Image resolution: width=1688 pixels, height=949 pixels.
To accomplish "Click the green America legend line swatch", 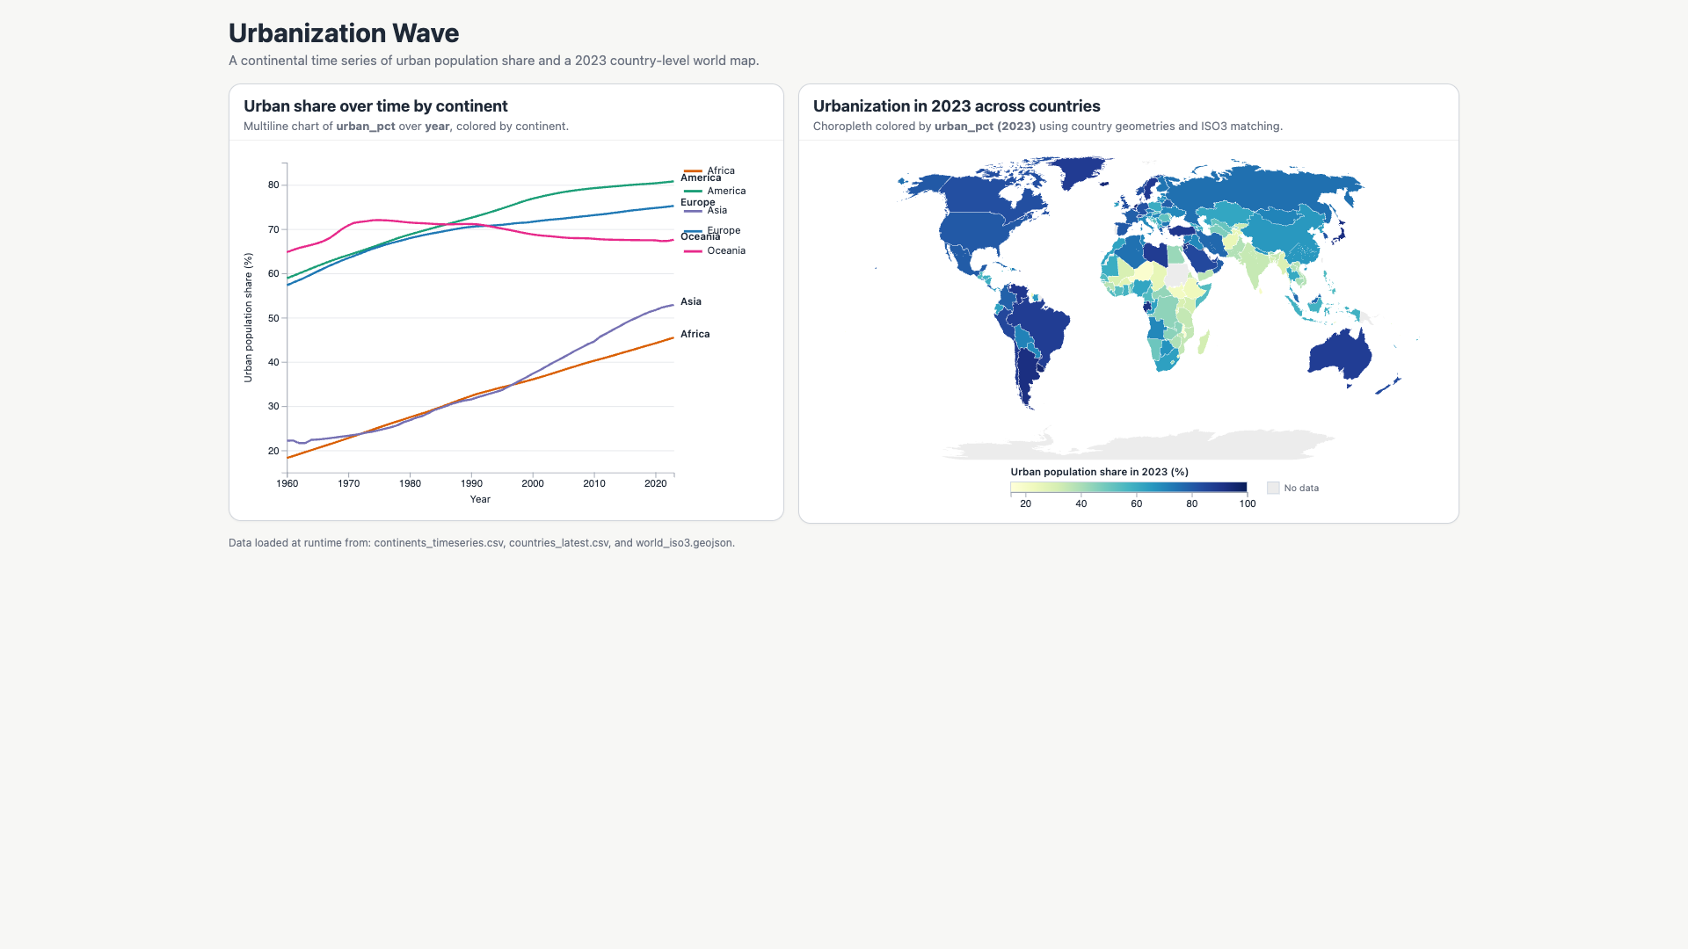I will point(693,191).
